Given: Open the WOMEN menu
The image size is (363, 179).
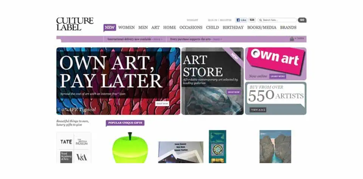Looking at the screenshot, I should coord(126,28).
